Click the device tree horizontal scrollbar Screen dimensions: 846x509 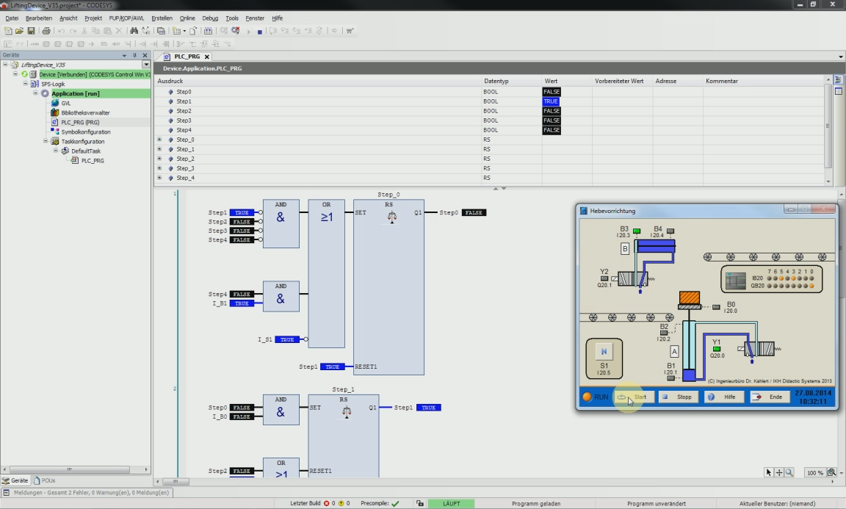click(70, 469)
